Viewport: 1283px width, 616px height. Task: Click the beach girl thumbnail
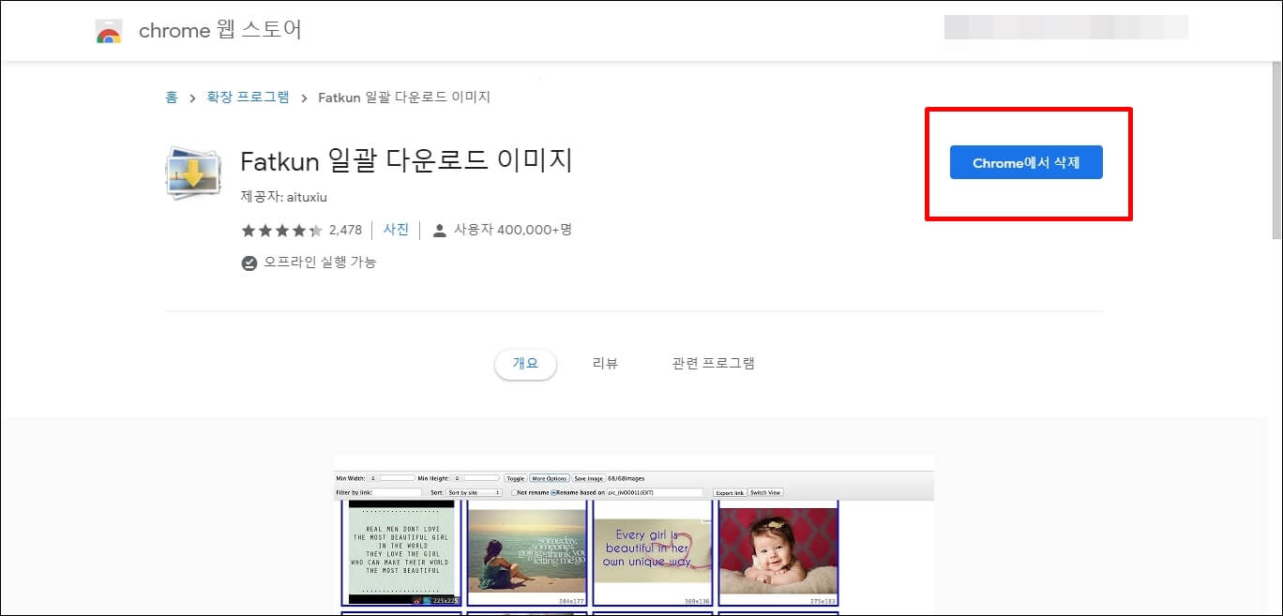tap(526, 551)
